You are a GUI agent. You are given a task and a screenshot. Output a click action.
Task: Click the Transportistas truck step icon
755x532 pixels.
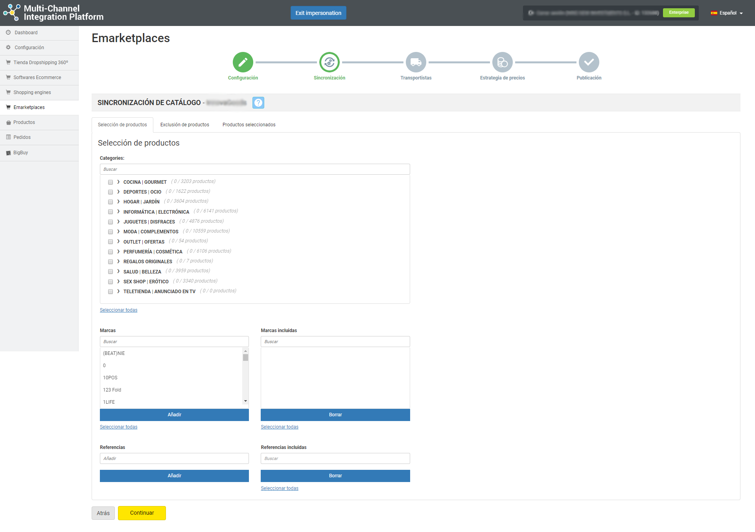point(416,62)
